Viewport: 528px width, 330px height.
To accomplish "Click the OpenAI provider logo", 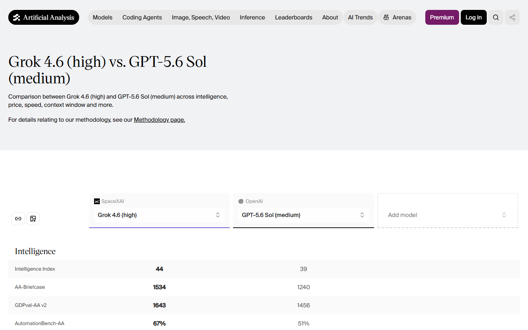I will tap(241, 201).
